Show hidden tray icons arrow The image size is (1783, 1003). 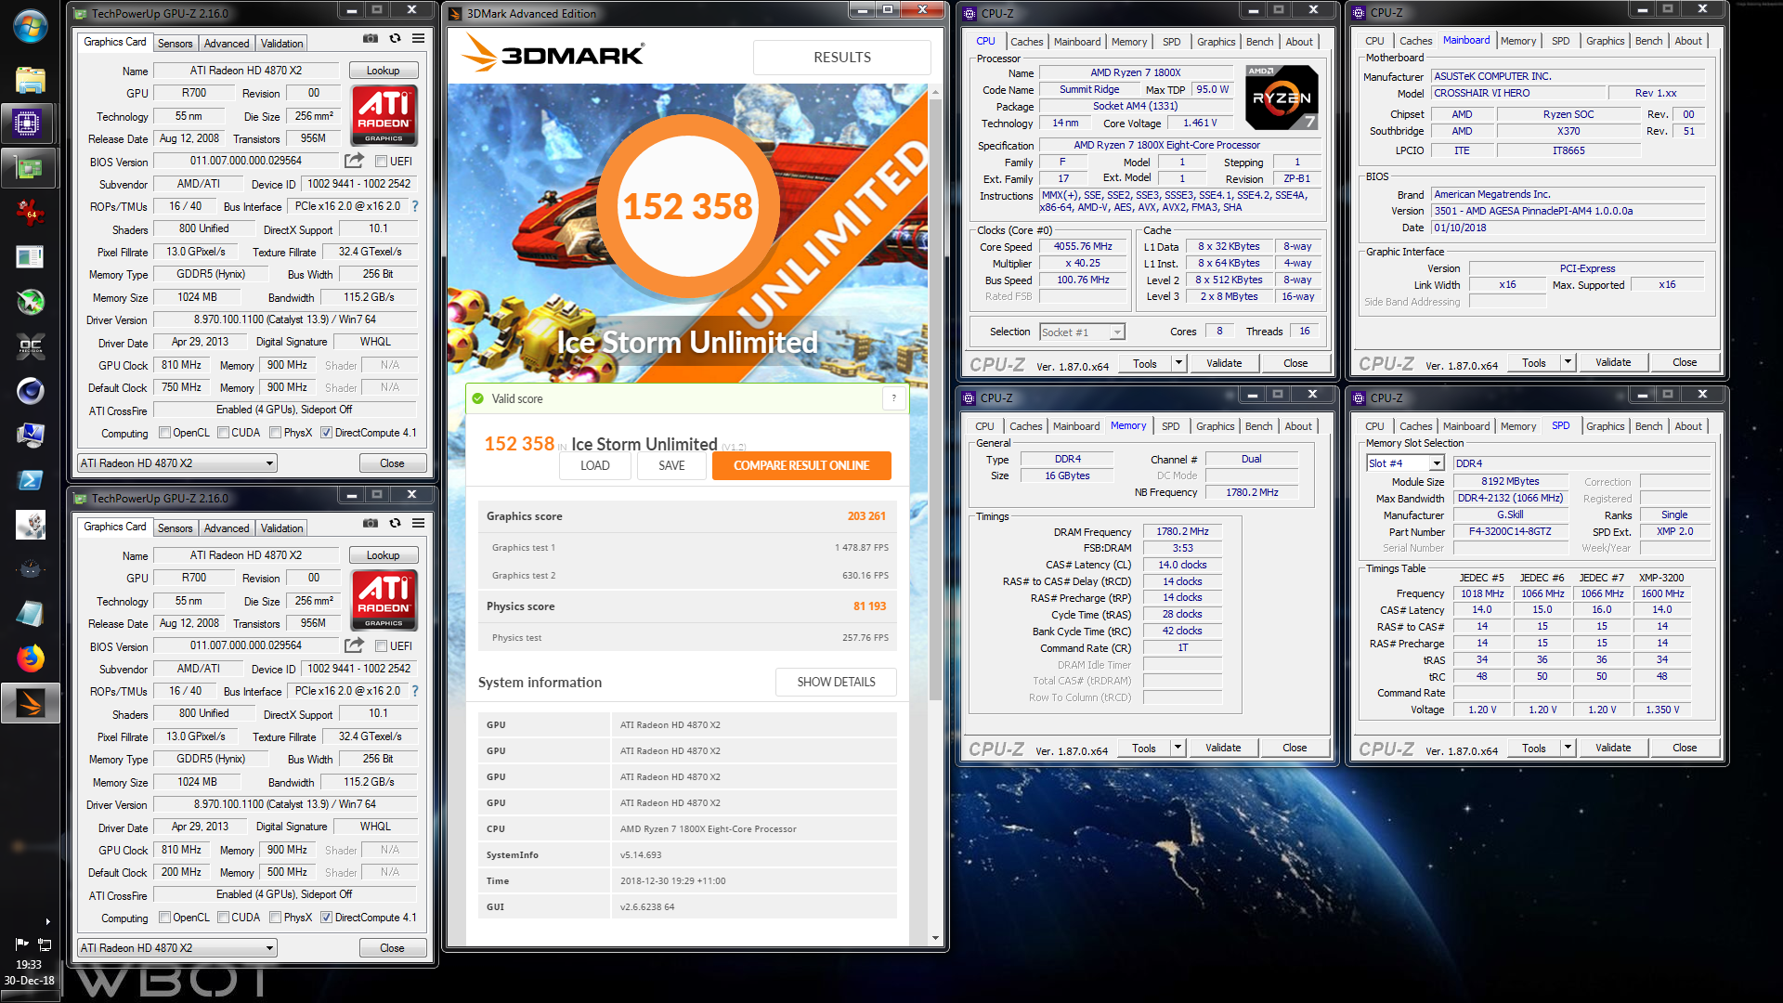(x=47, y=922)
